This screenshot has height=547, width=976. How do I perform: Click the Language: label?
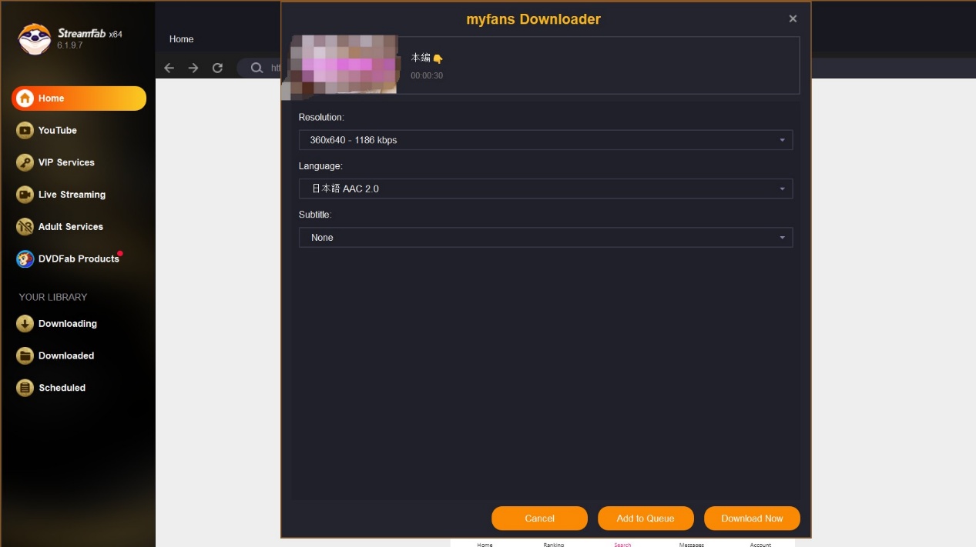point(320,166)
